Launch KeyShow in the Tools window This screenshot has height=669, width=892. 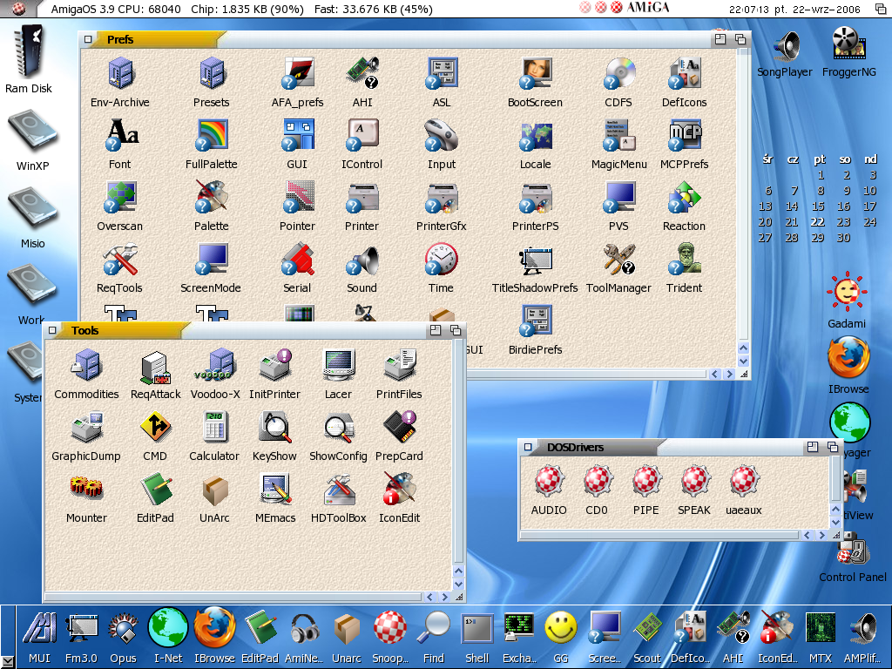[x=274, y=428]
